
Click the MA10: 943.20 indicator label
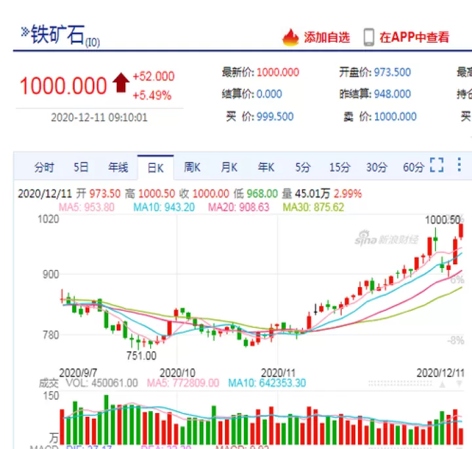164,207
